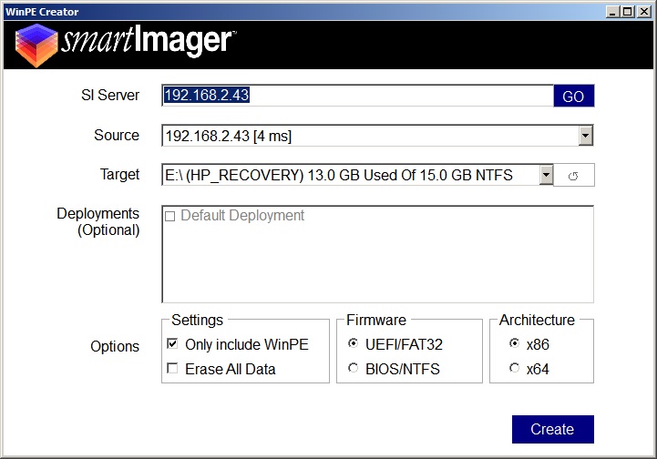Select UEFI/FAT32 firmware option
657x459 pixels.
pos(354,344)
